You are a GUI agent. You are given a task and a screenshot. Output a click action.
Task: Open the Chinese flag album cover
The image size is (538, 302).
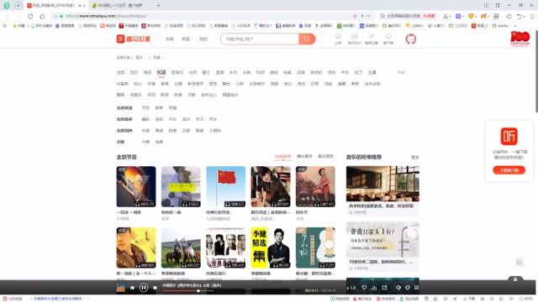point(226,186)
